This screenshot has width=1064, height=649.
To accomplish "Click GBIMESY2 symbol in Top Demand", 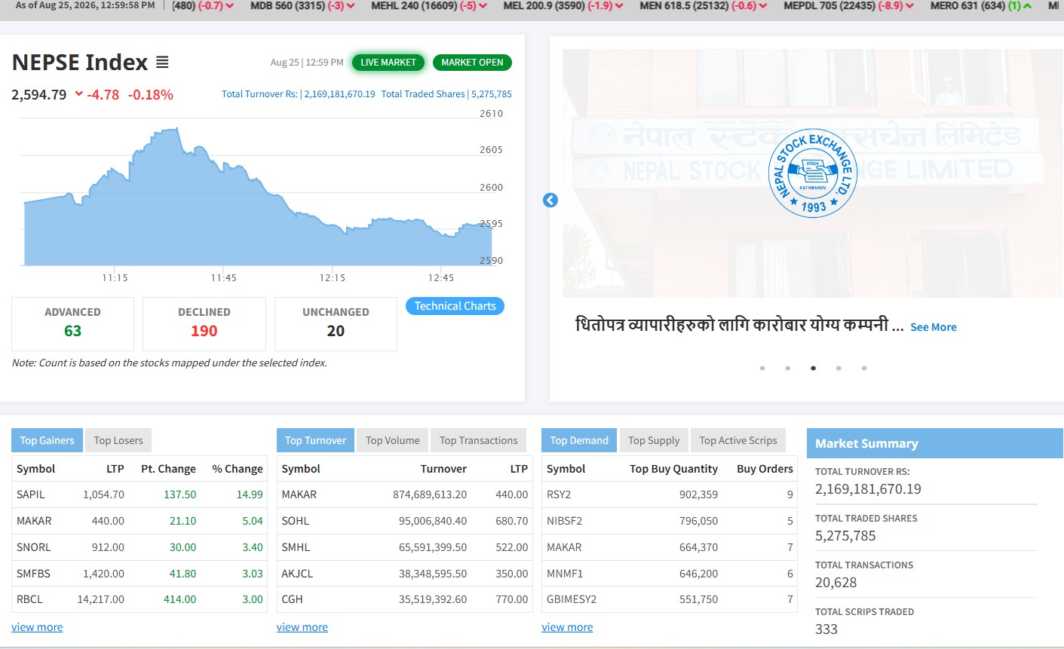I will tap(572, 599).
